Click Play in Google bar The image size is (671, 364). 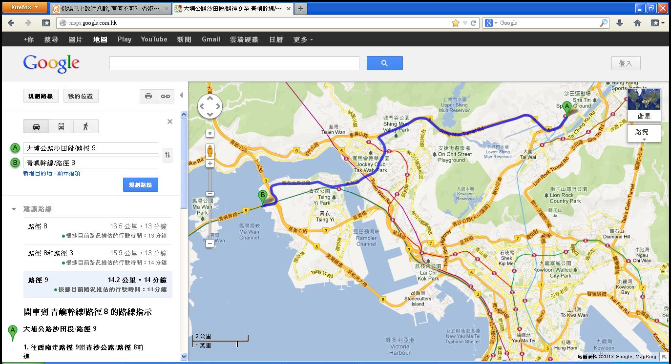click(x=125, y=40)
